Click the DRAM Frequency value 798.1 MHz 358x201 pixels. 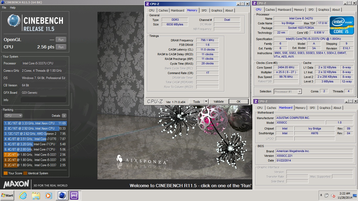coord(207,40)
